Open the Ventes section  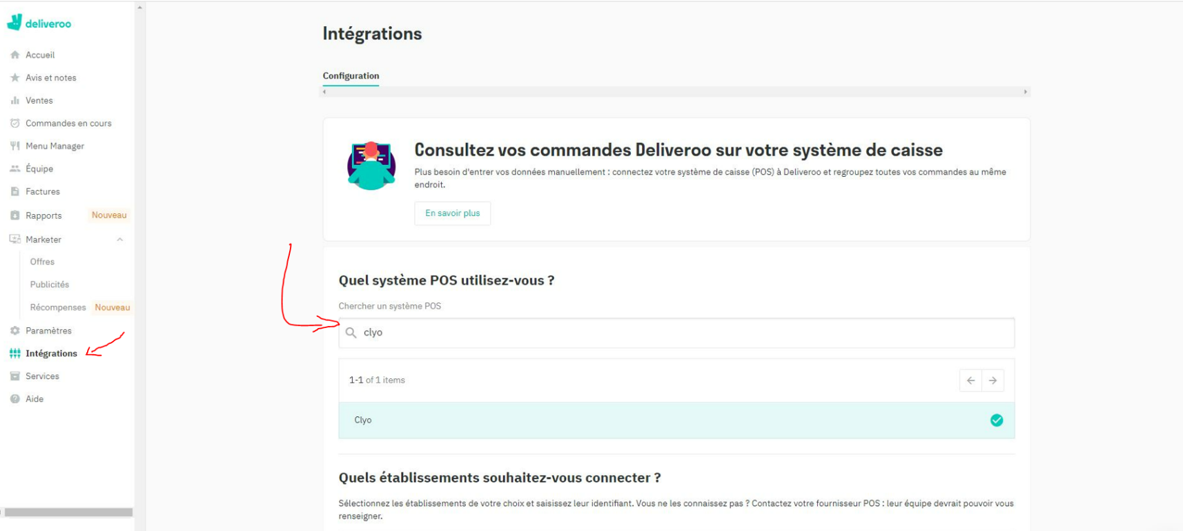[x=39, y=100]
